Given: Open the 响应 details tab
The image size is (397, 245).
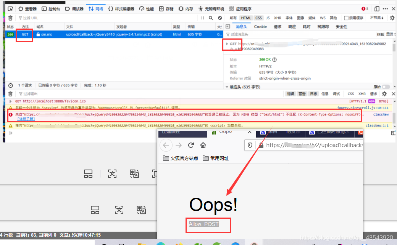Looking at the screenshot, I should tap(292, 27).
